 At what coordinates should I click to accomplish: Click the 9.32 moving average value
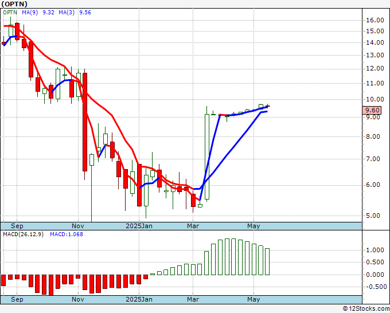[48, 13]
